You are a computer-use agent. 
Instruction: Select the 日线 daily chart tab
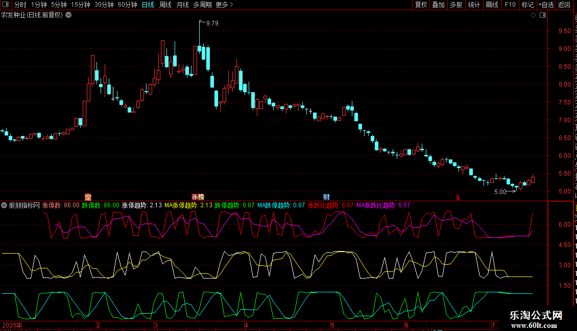[x=148, y=5]
